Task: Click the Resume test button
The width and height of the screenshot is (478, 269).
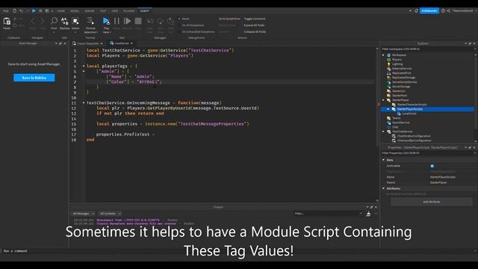Action: (127, 21)
